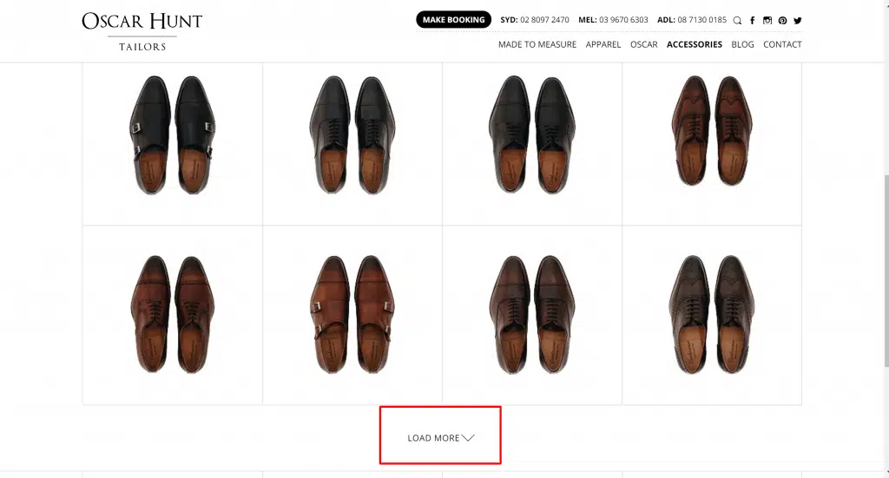This screenshot has height=478, width=889.
Task: View the black double monk strap shoes
Action: (172, 134)
